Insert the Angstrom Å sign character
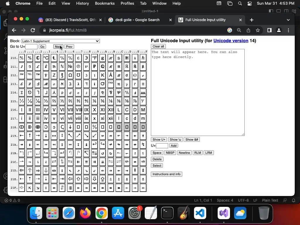This screenshot has width=300, height=225. pyautogui.click(x=110, y=75)
